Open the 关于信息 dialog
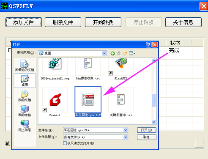 click(183, 22)
